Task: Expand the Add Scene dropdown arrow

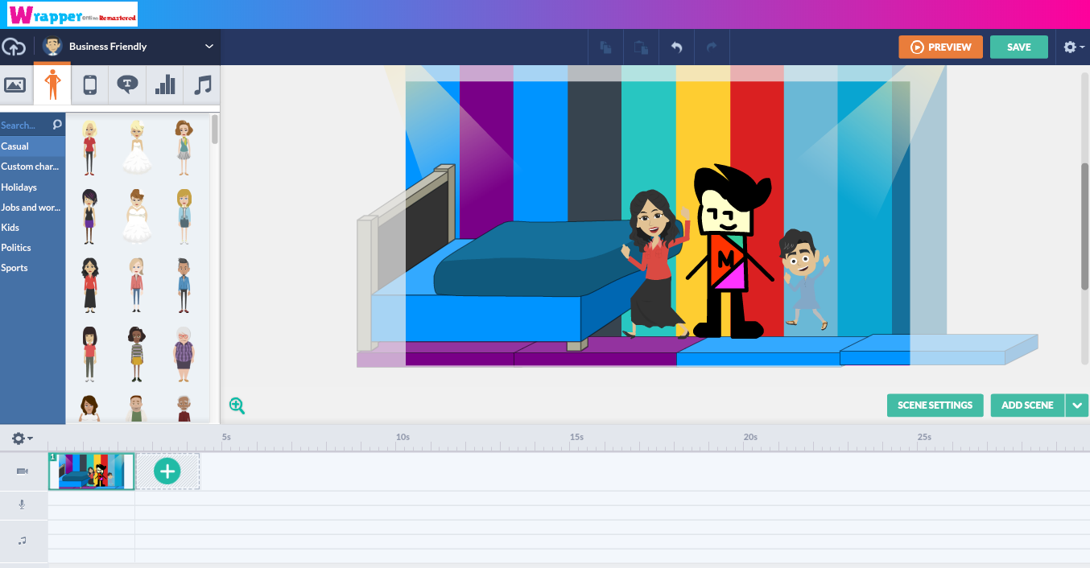Action: pyautogui.click(x=1077, y=405)
